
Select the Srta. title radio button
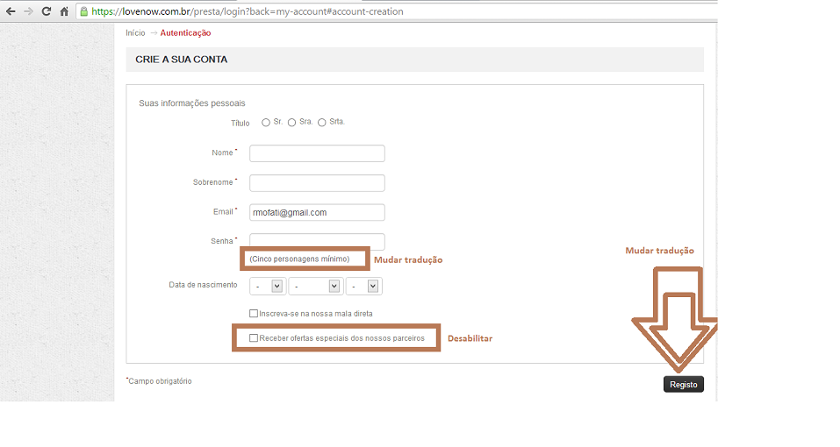point(321,123)
